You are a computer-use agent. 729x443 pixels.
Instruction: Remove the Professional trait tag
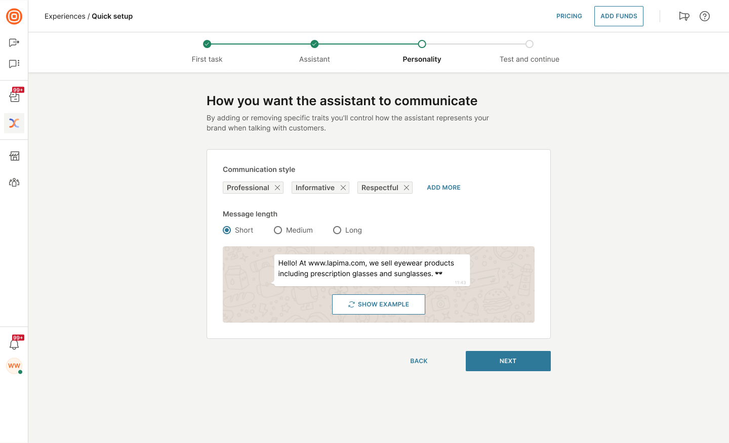tap(277, 188)
